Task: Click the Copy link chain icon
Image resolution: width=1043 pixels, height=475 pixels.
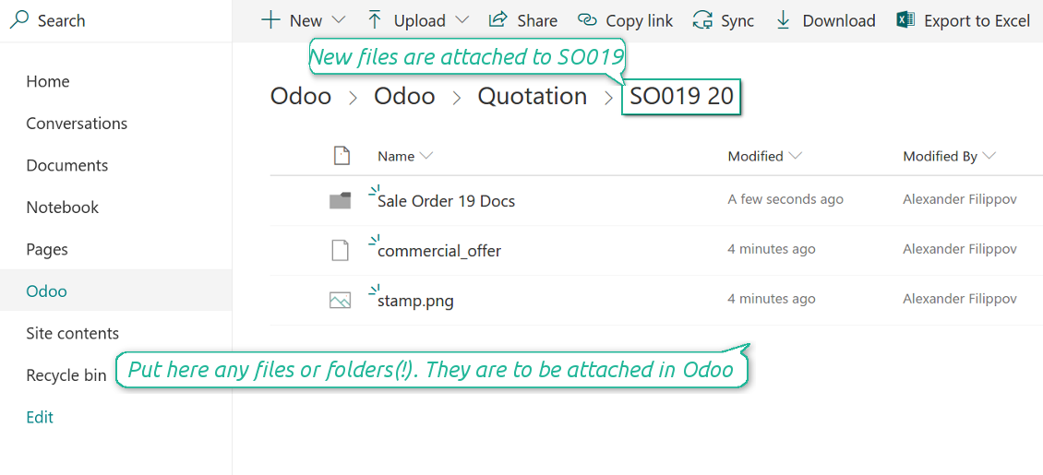Action: pos(587,19)
